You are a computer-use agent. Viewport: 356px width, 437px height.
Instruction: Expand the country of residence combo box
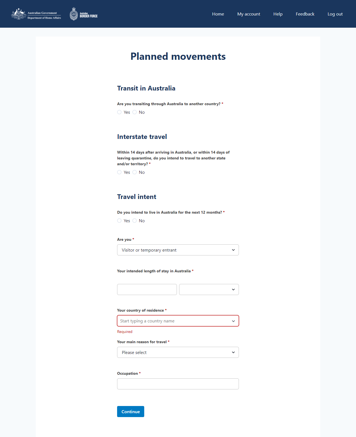(233, 321)
